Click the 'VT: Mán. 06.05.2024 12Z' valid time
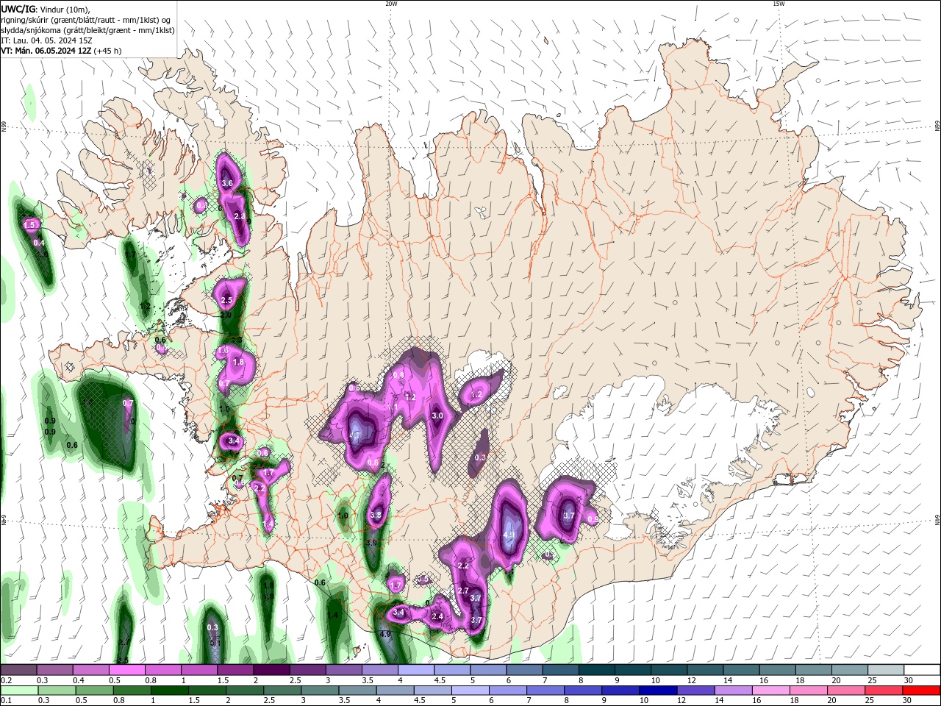The width and height of the screenshot is (941, 706). coord(46,51)
